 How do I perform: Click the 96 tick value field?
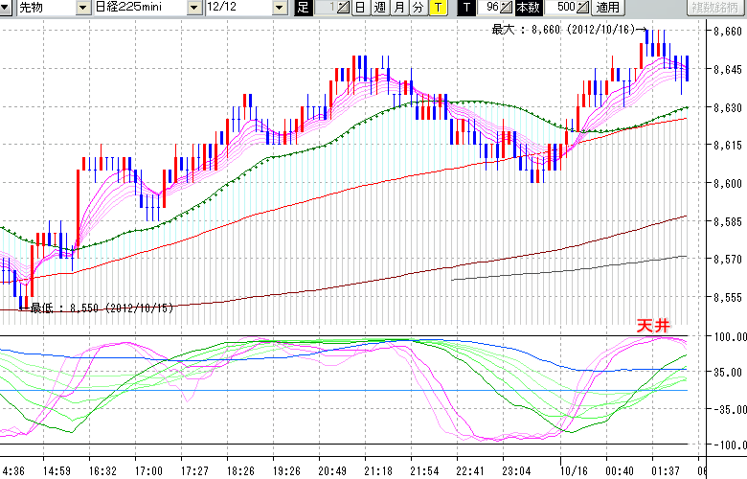pyautogui.click(x=490, y=8)
